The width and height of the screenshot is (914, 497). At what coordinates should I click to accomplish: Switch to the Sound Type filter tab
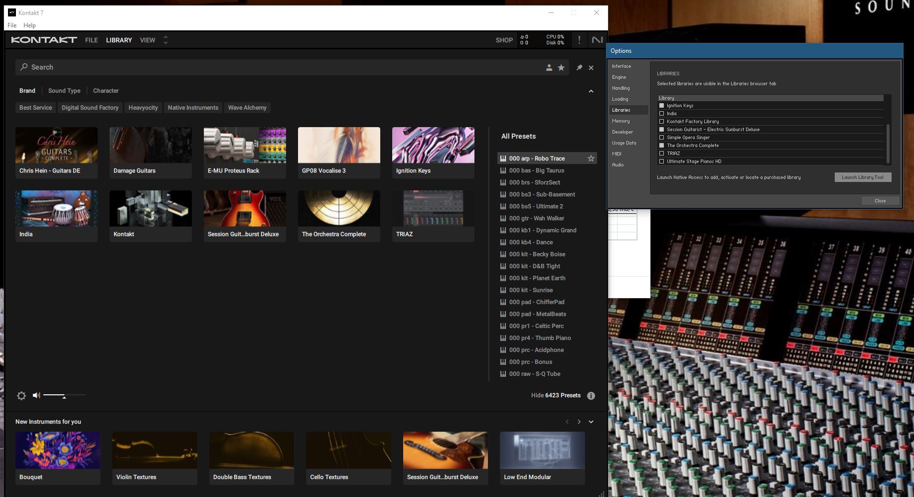(64, 91)
